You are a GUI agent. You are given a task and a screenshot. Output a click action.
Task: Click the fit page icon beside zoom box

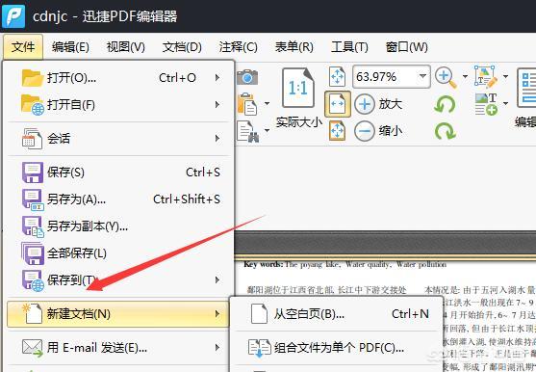(337, 76)
